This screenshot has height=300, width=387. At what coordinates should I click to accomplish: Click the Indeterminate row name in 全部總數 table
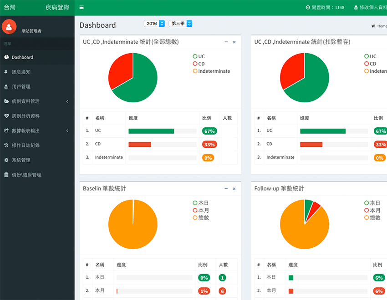tap(109, 157)
